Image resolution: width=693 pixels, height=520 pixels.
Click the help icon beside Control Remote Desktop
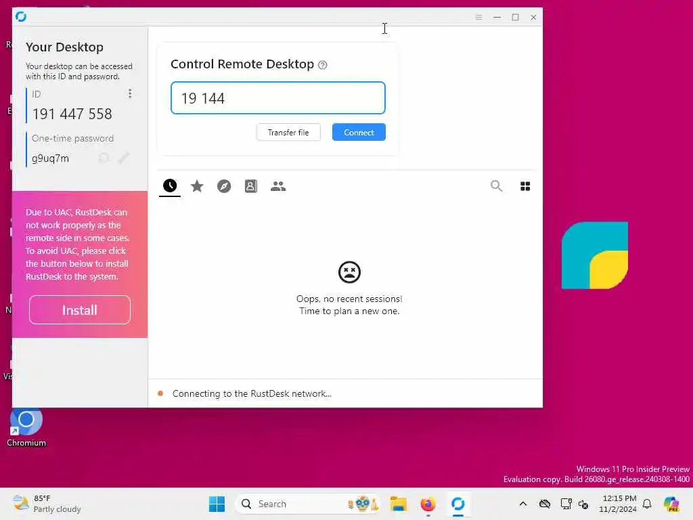323,65
